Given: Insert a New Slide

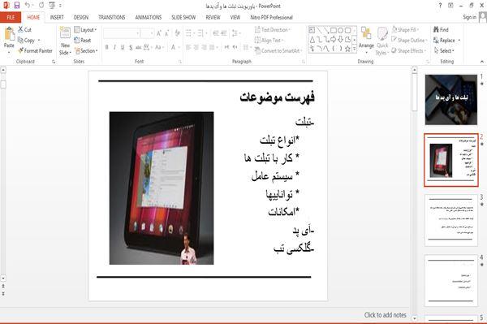Looking at the screenshot, I should point(65,41).
